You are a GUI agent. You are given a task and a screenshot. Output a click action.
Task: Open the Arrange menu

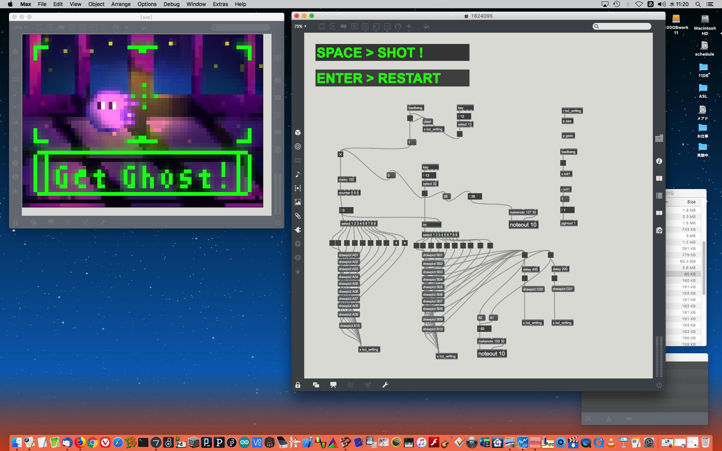(x=121, y=4)
